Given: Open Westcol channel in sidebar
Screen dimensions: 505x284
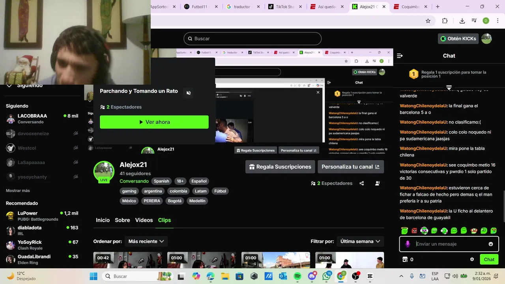Looking at the screenshot, I should [x=42, y=148].
